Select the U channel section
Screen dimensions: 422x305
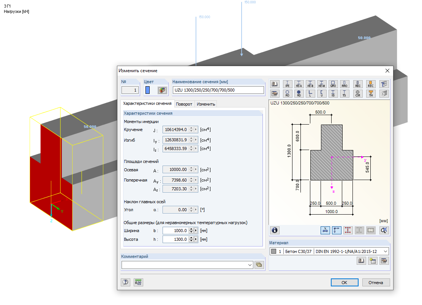click(322, 93)
